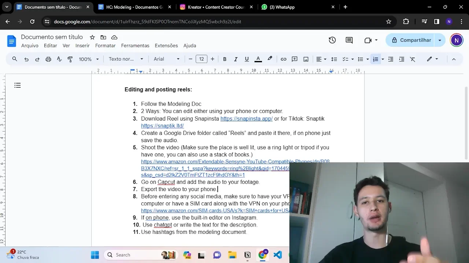This screenshot has height=263, width=469.
Task: Open the version history clock icon
Action: pos(332,40)
